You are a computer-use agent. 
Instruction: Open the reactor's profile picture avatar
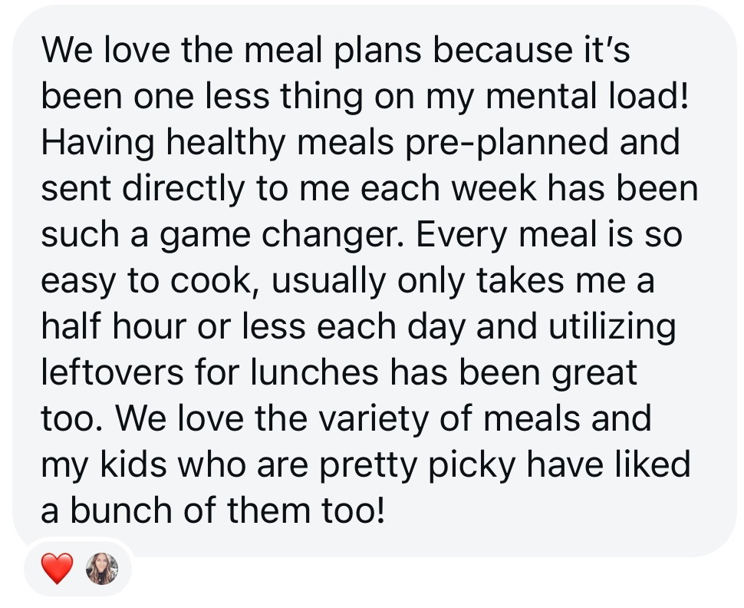[x=101, y=568]
